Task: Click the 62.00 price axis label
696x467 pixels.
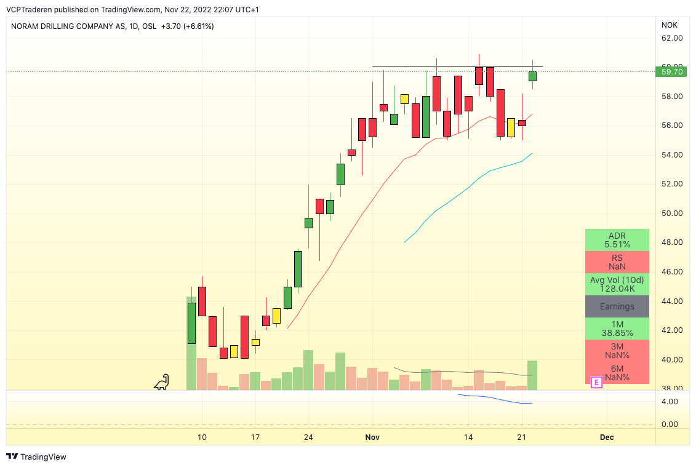Action: pos(672,38)
